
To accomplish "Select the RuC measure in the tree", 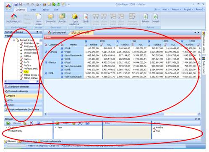I will 26,72.
